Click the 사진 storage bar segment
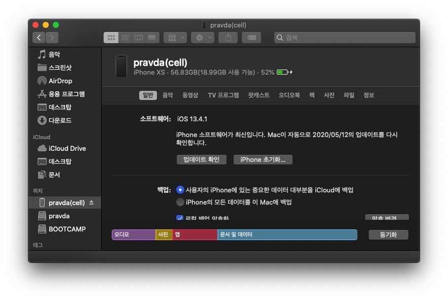This screenshot has width=448, height=300. (x=164, y=235)
